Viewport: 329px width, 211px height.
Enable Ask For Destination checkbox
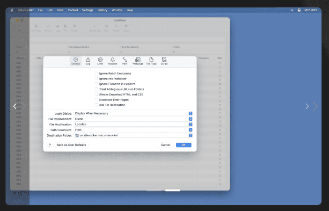point(96,105)
